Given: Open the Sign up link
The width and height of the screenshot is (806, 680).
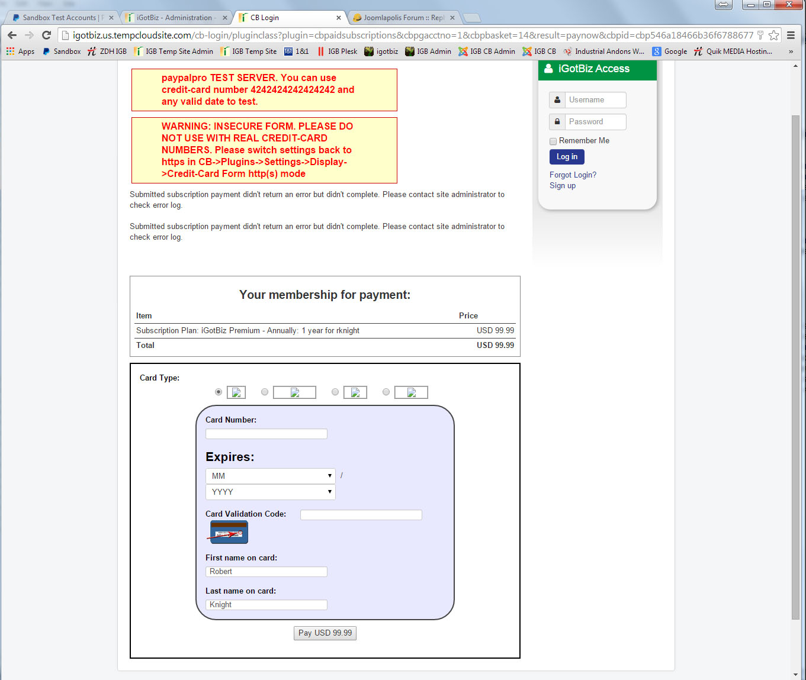Looking at the screenshot, I should tap(563, 186).
